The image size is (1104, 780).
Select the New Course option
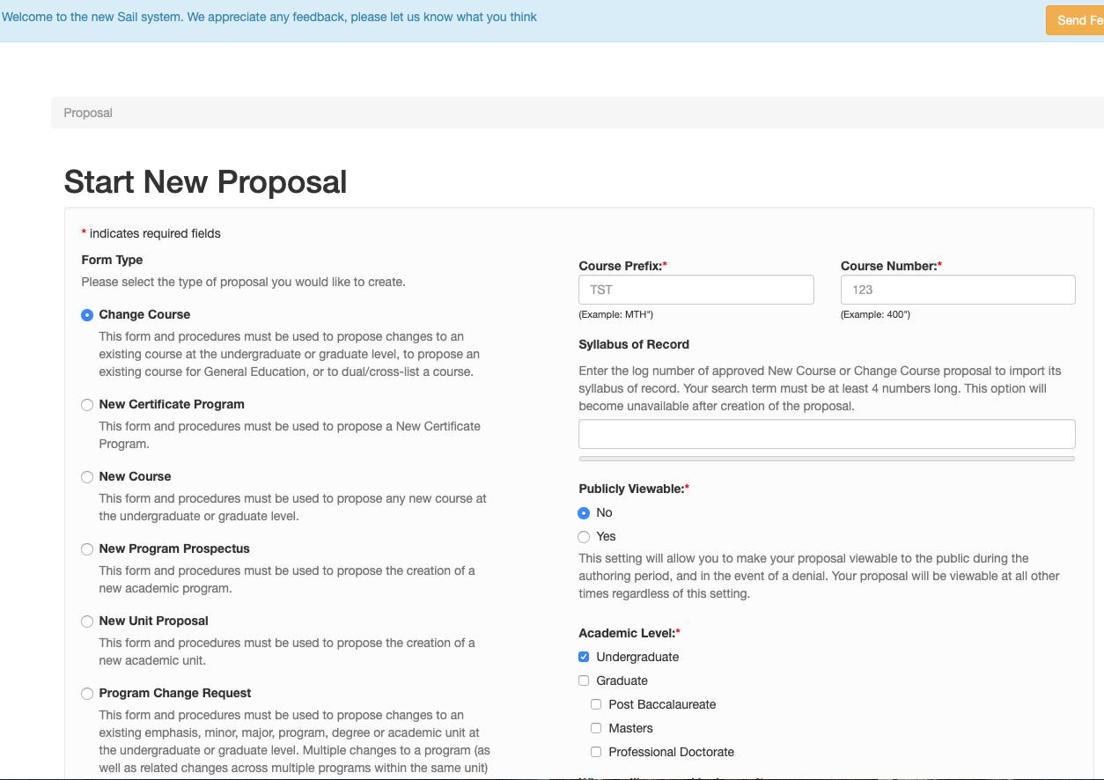tap(87, 477)
